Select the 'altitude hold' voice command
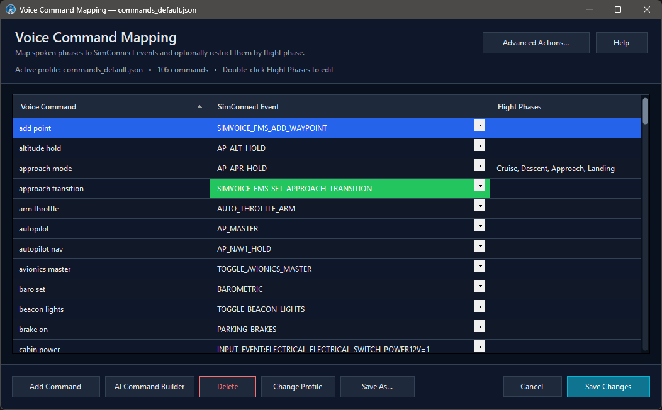The width and height of the screenshot is (662, 410). pos(111,148)
